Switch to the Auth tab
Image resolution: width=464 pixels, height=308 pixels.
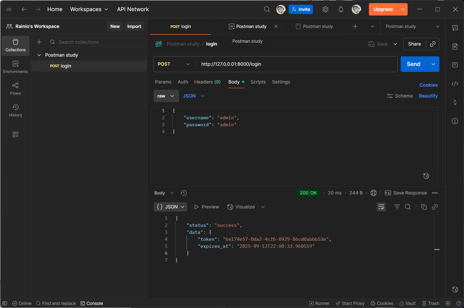click(x=183, y=82)
